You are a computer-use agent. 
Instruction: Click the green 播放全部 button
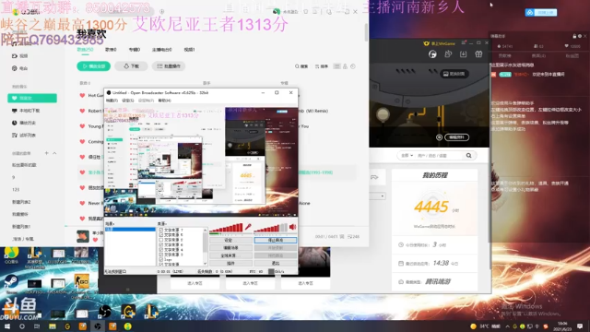(94, 66)
